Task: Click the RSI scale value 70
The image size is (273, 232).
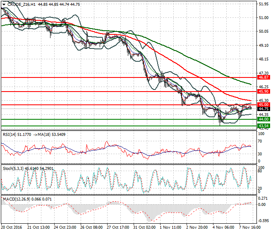Action: (260, 141)
